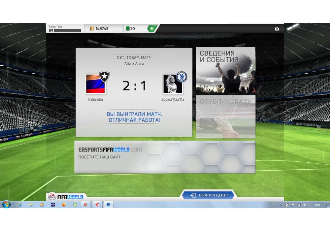Click the Allianz Arena stadium name

(x=134, y=64)
